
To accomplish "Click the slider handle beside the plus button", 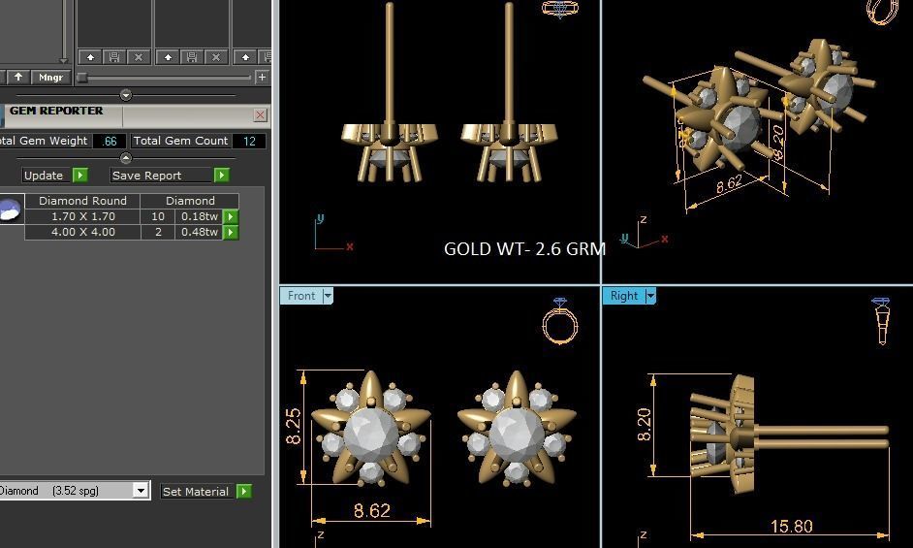I will pos(82,77).
